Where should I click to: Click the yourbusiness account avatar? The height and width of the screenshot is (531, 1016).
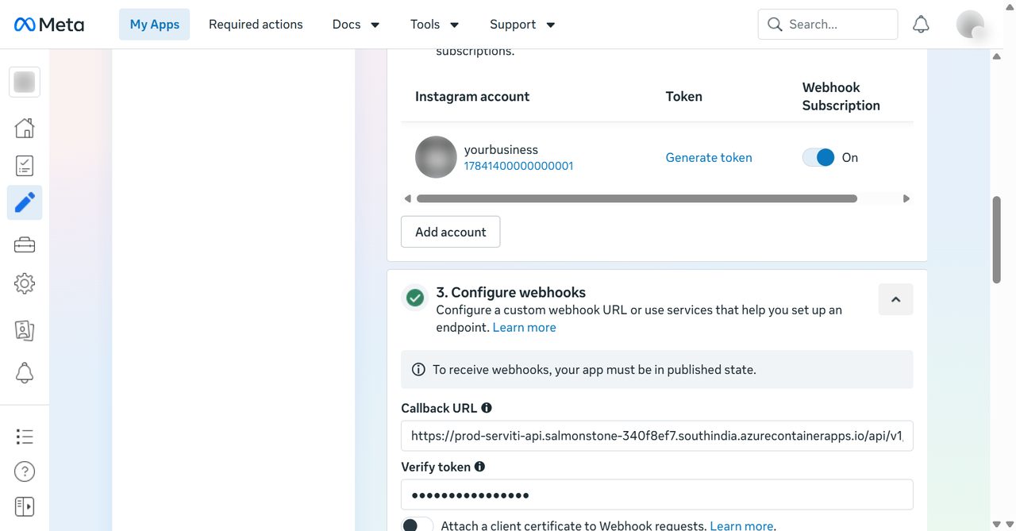[436, 157]
